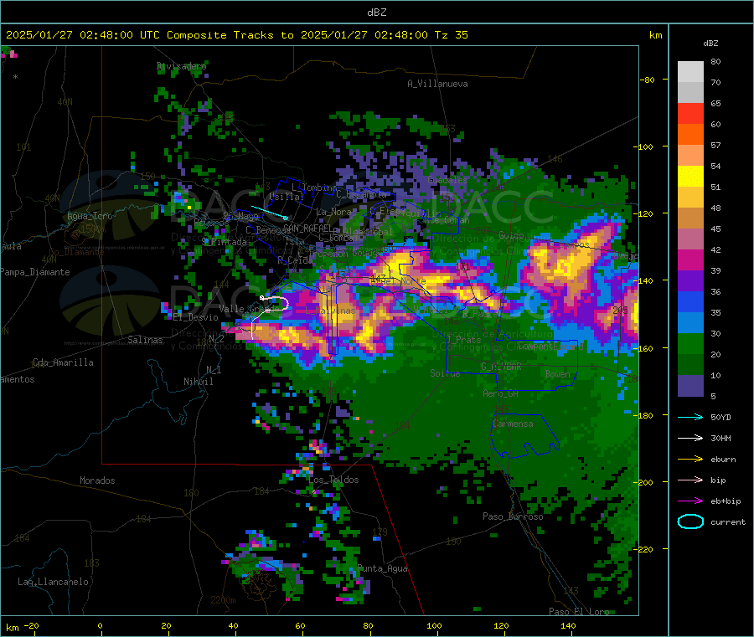Click the 'SAN_RAFAEL' map label

point(307,229)
